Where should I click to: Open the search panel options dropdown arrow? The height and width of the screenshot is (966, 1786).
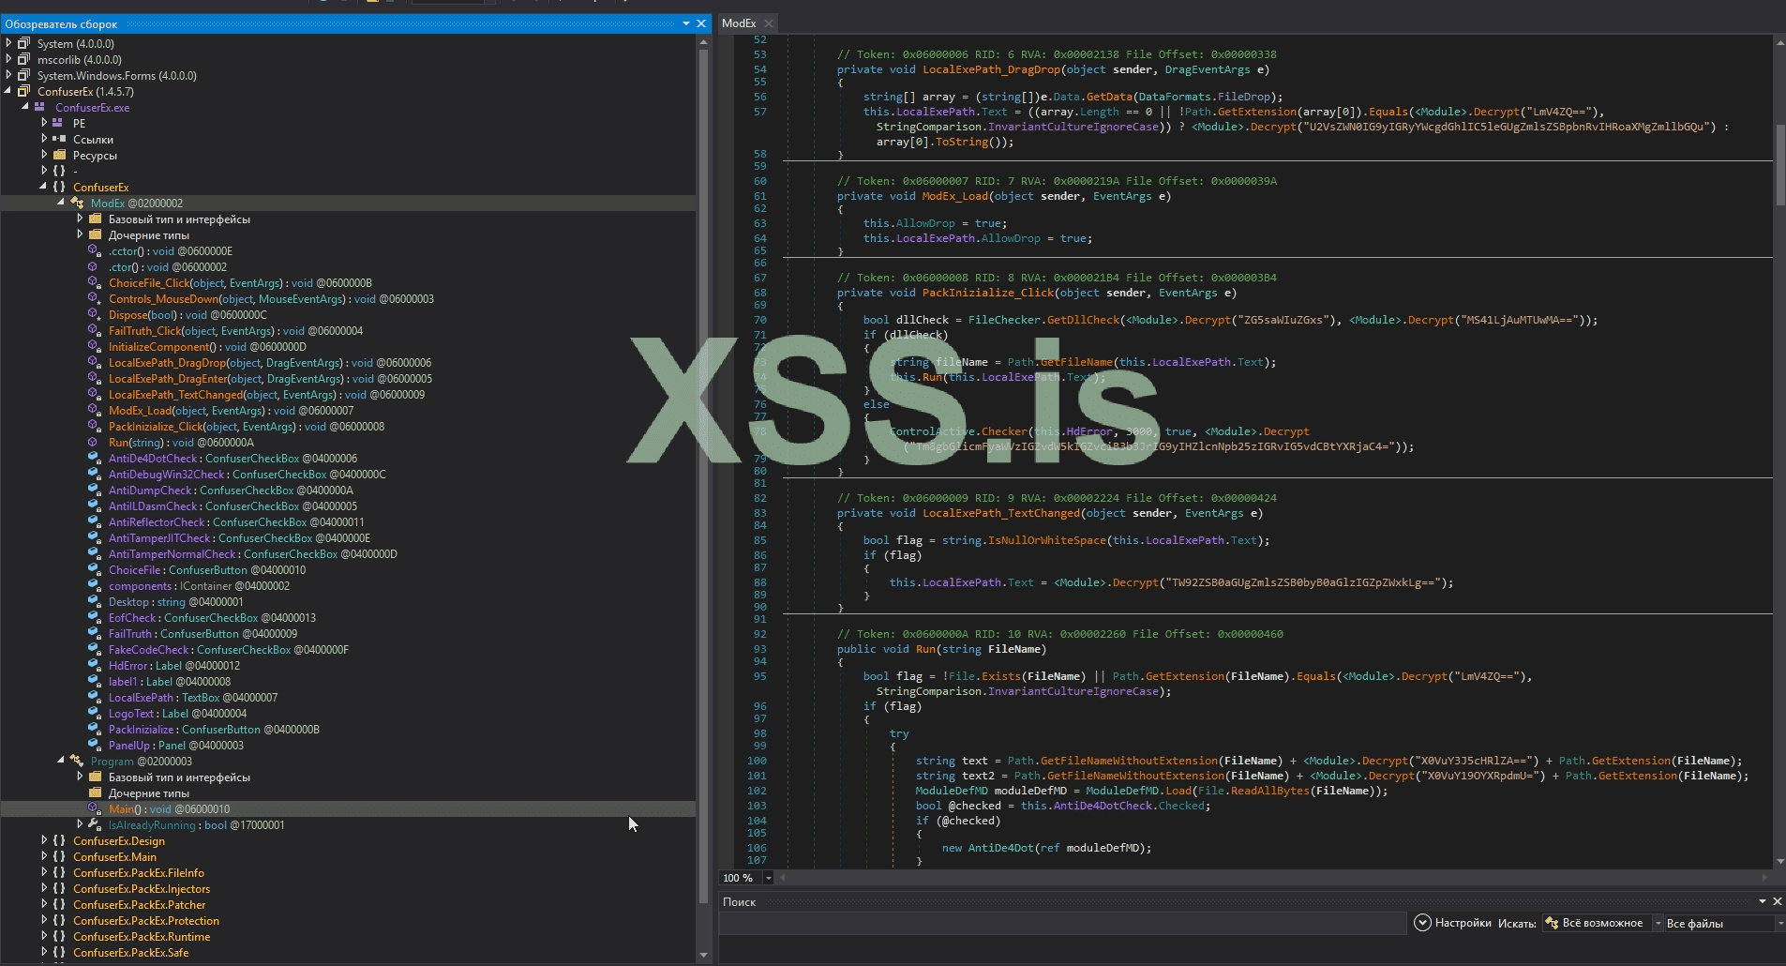click(x=1762, y=901)
